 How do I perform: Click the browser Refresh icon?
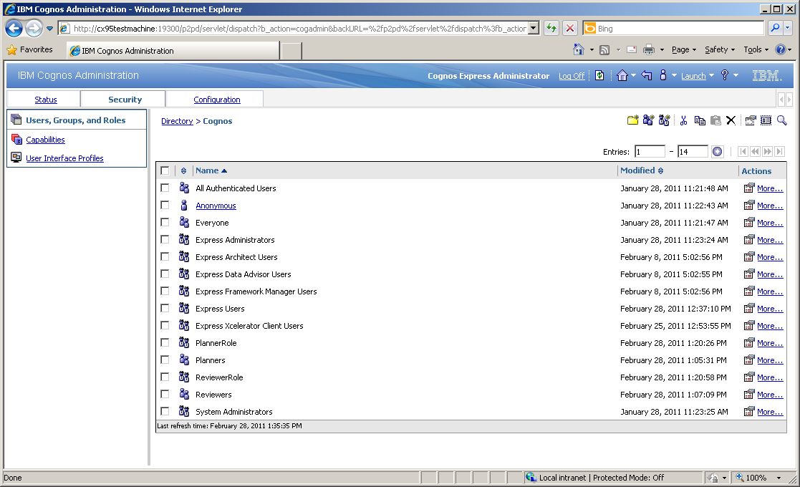point(551,28)
